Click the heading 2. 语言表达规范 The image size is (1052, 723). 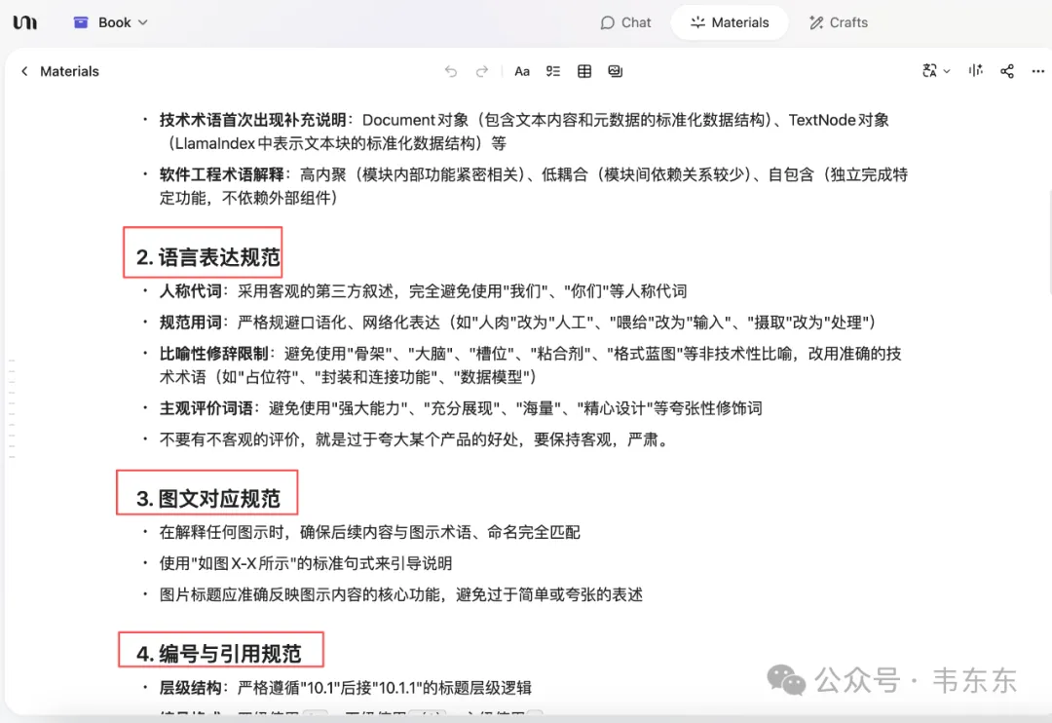tap(208, 257)
